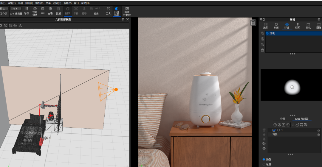Pause rendering with the 暂停 button
Screen dimensions: 322x167
[x=27, y=11]
